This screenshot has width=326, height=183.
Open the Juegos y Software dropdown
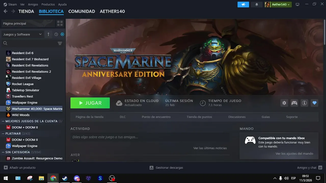[x=22, y=34]
